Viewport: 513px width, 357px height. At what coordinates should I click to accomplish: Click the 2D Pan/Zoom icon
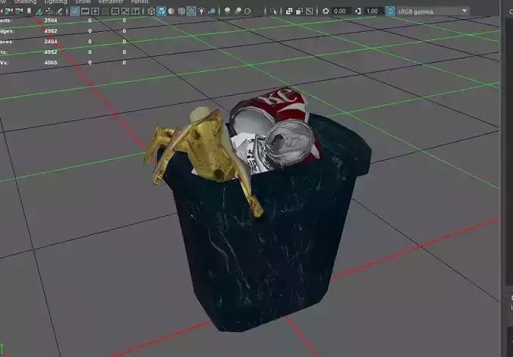49,11
